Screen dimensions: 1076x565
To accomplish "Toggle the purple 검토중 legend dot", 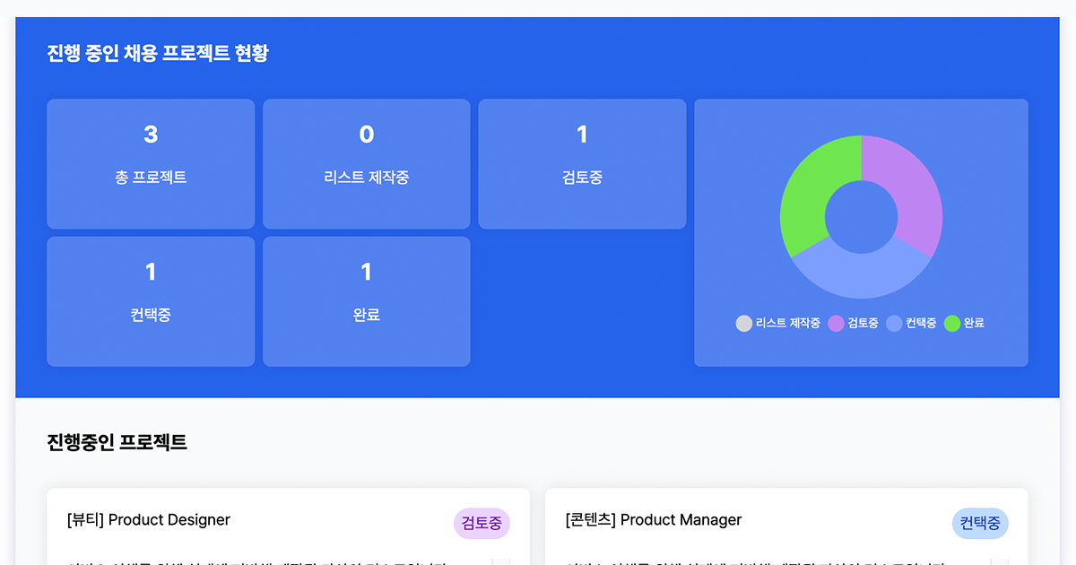I will point(837,324).
